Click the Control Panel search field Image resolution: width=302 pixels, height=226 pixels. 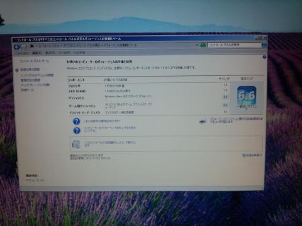click(234, 45)
